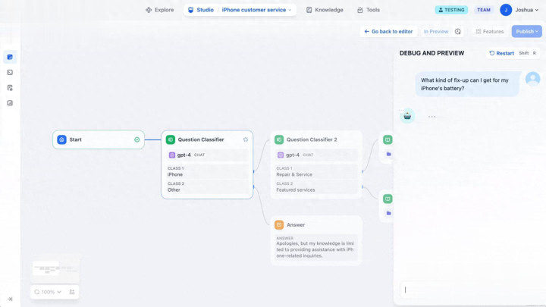Open the Publish dropdown
The height and width of the screenshot is (307, 546).
(527, 32)
